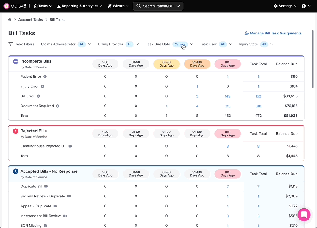Screen dimensions: 317x228
Task: Open the Settings menu
Action: point(285,6)
